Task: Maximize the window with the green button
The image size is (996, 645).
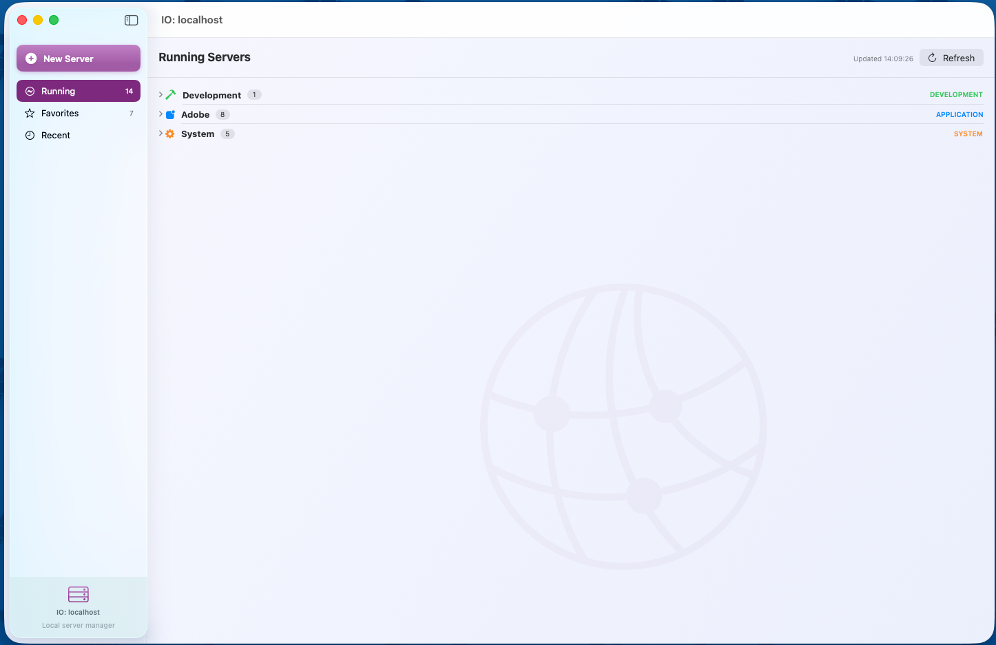Action: click(x=54, y=20)
